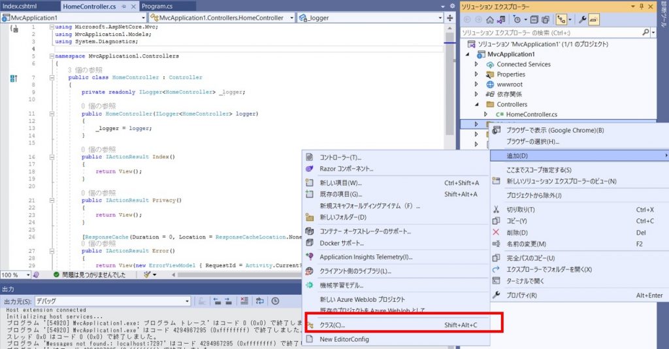Open 出力元 デバッグ source dropdown
This screenshot has width=669, height=349.
112,301
